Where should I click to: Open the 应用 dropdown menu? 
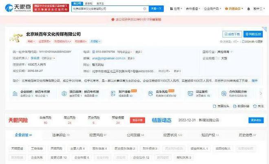pos(176,9)
